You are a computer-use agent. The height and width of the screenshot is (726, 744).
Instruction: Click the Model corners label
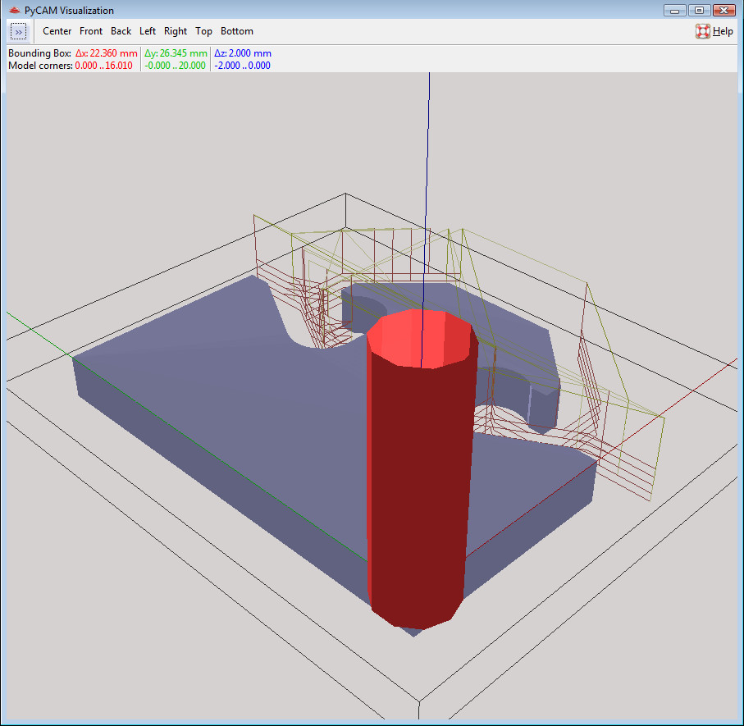click(x=40, y=66)
